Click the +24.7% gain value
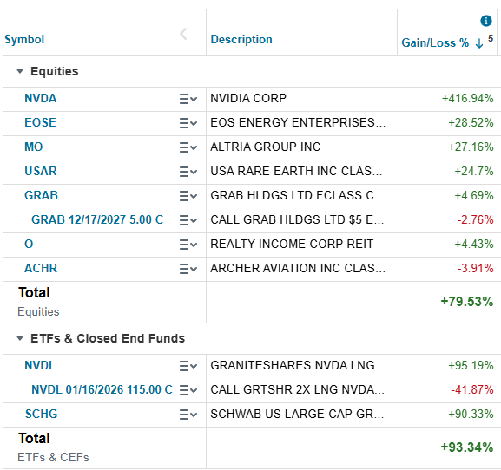Screen dimensions: 501x470 click(474, 171)
